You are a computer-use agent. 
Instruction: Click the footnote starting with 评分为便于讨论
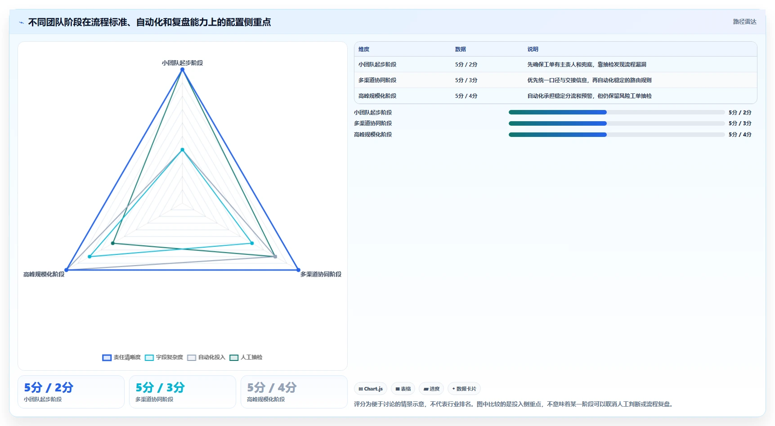coord(514,404)
